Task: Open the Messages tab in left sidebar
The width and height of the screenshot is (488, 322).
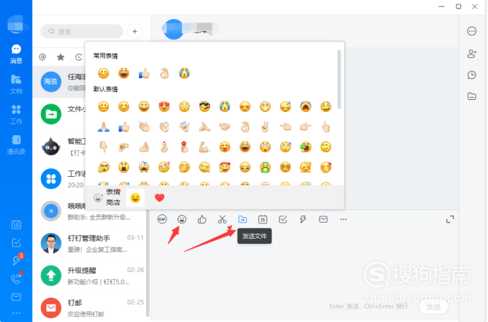Action: coord(16,54)
